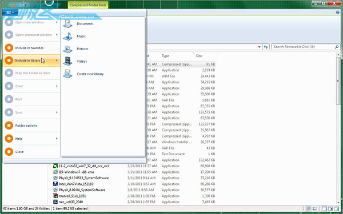Click the WIM File type cell
Image resolution: width=343 pixels, height=214 pixels.
(x=168, y=76)
